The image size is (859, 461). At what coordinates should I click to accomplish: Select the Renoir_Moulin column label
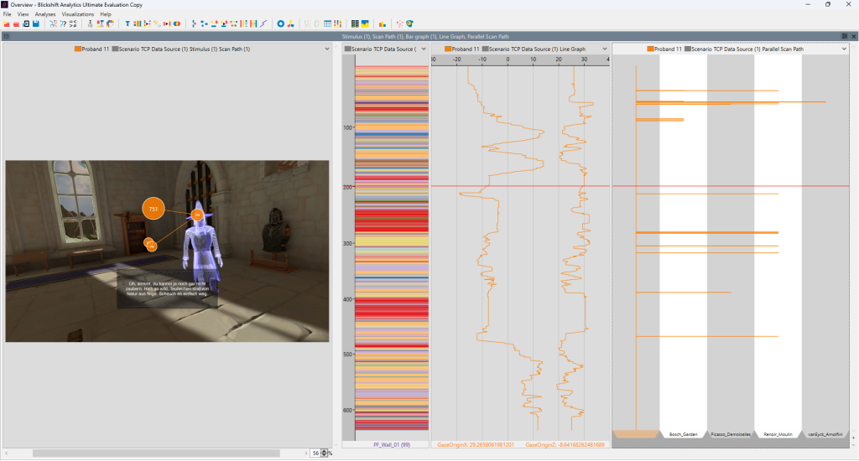tap(778, 434)
